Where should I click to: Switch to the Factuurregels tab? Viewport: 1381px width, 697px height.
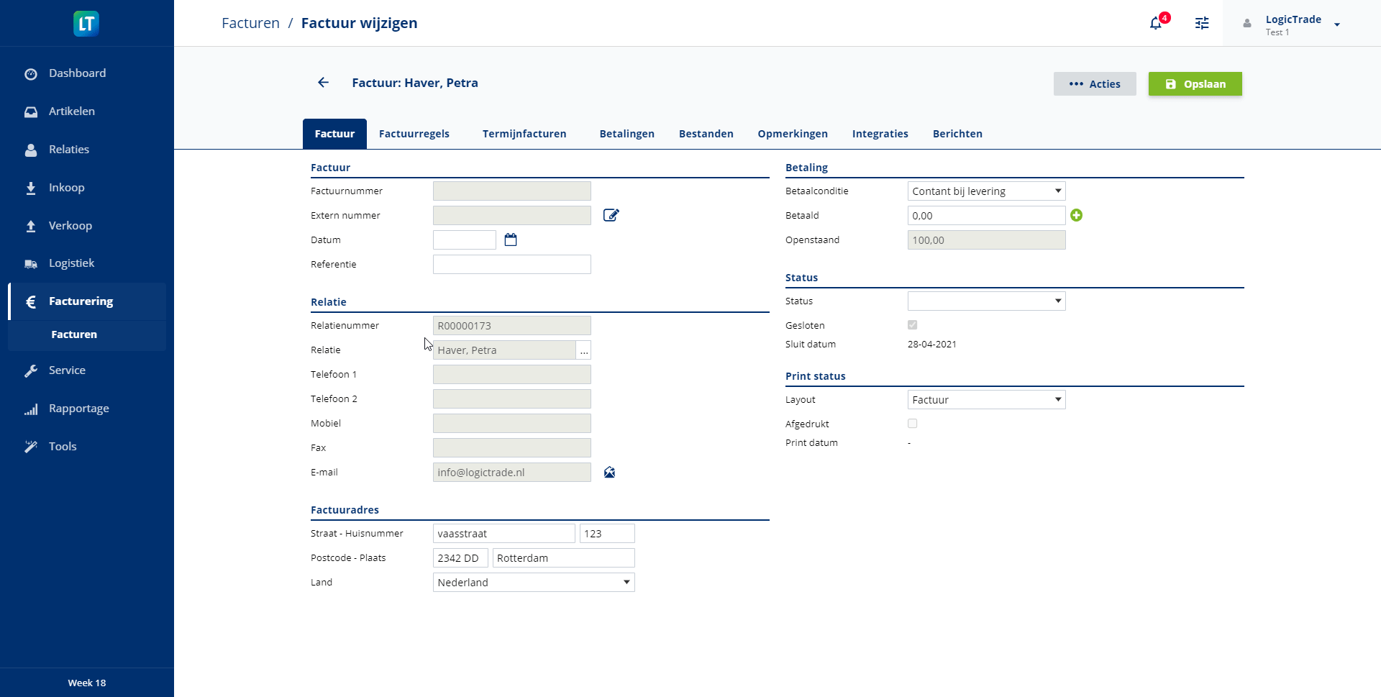pos(414,134)
